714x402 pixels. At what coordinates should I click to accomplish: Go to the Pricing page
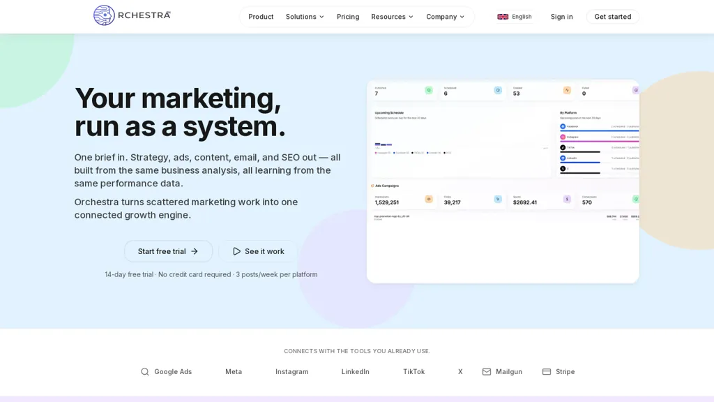(348, 17)
